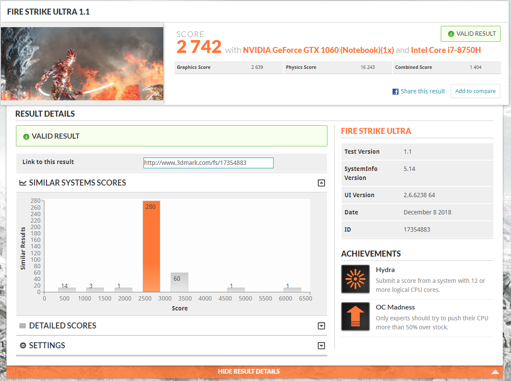Click the Hydra achievement icon
Screen dimensions: 511x381
pos(355,279)
